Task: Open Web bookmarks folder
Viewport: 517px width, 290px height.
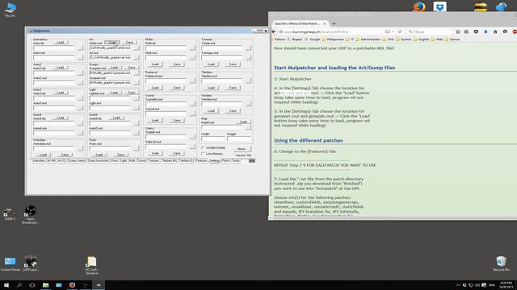Action: click(x=437, y=39)
